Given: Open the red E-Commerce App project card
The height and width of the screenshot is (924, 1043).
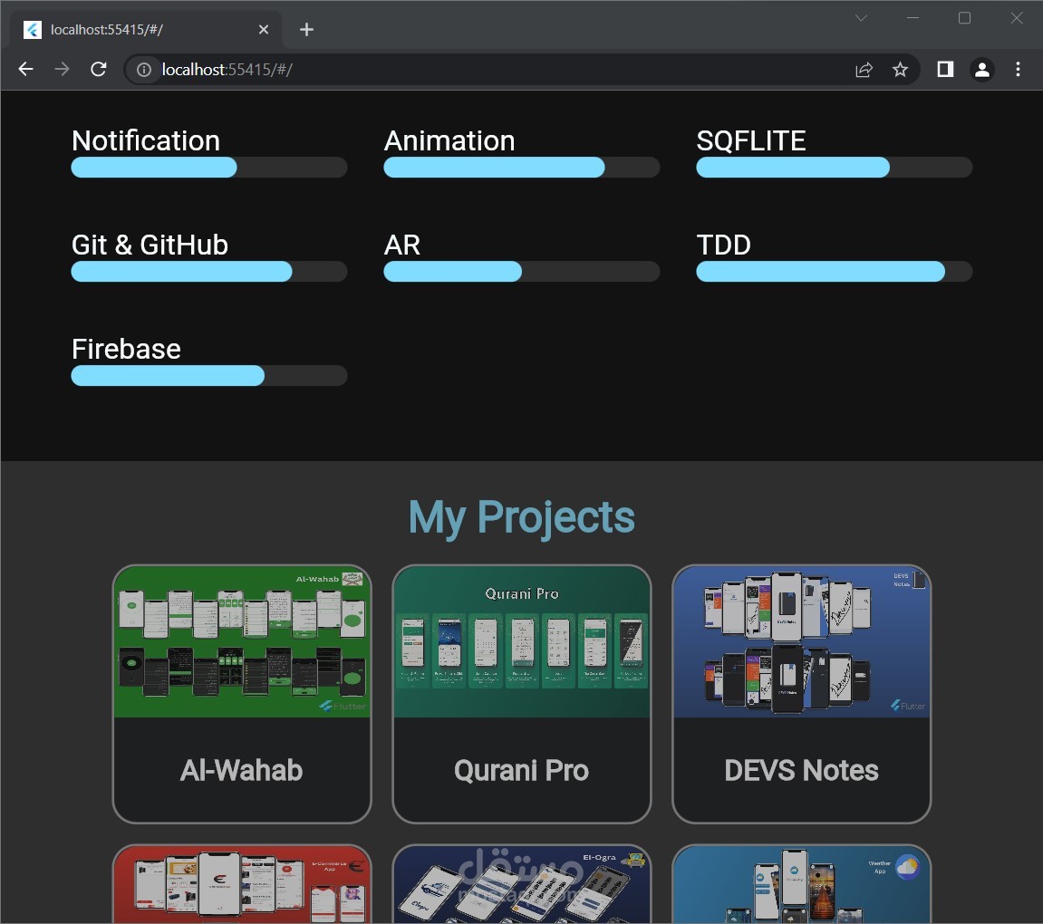Looking at the screenshot, I should [x=242, y=884].
